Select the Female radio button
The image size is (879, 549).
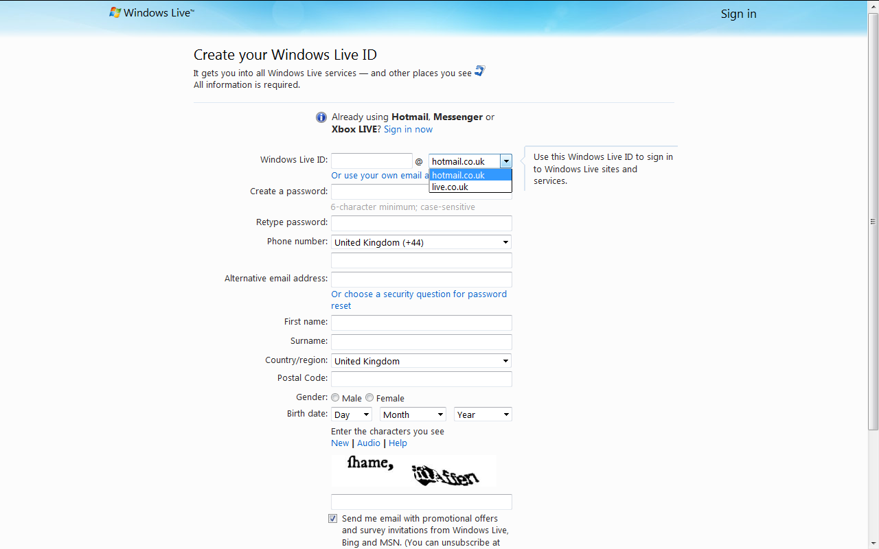coord(369,397)
